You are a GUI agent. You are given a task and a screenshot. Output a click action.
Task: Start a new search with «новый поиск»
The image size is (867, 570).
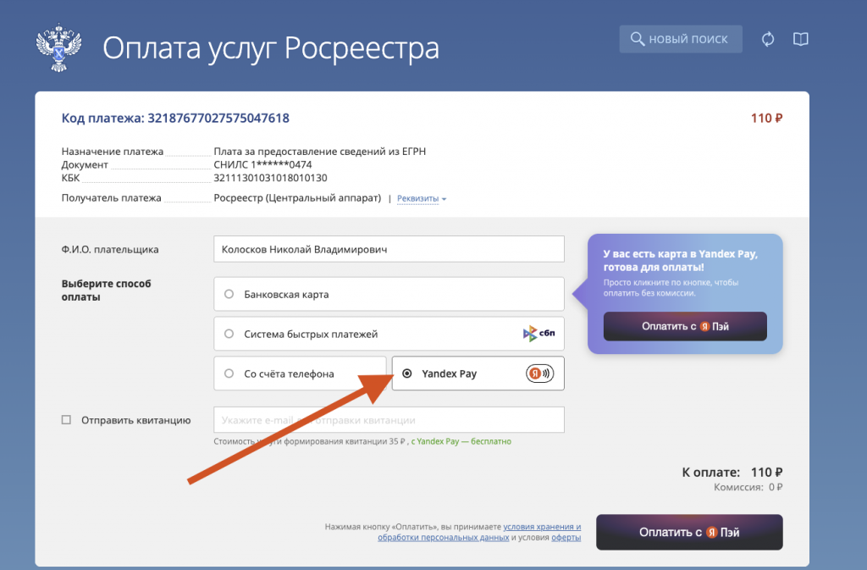681,39
